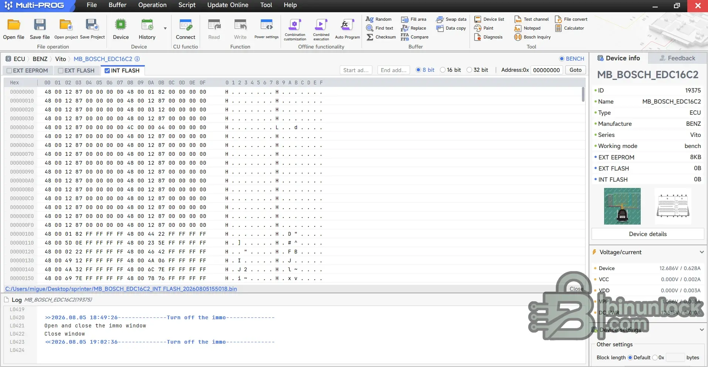The image size is (708, 367).
Task: Open the Replace tool
Action: 414,28
